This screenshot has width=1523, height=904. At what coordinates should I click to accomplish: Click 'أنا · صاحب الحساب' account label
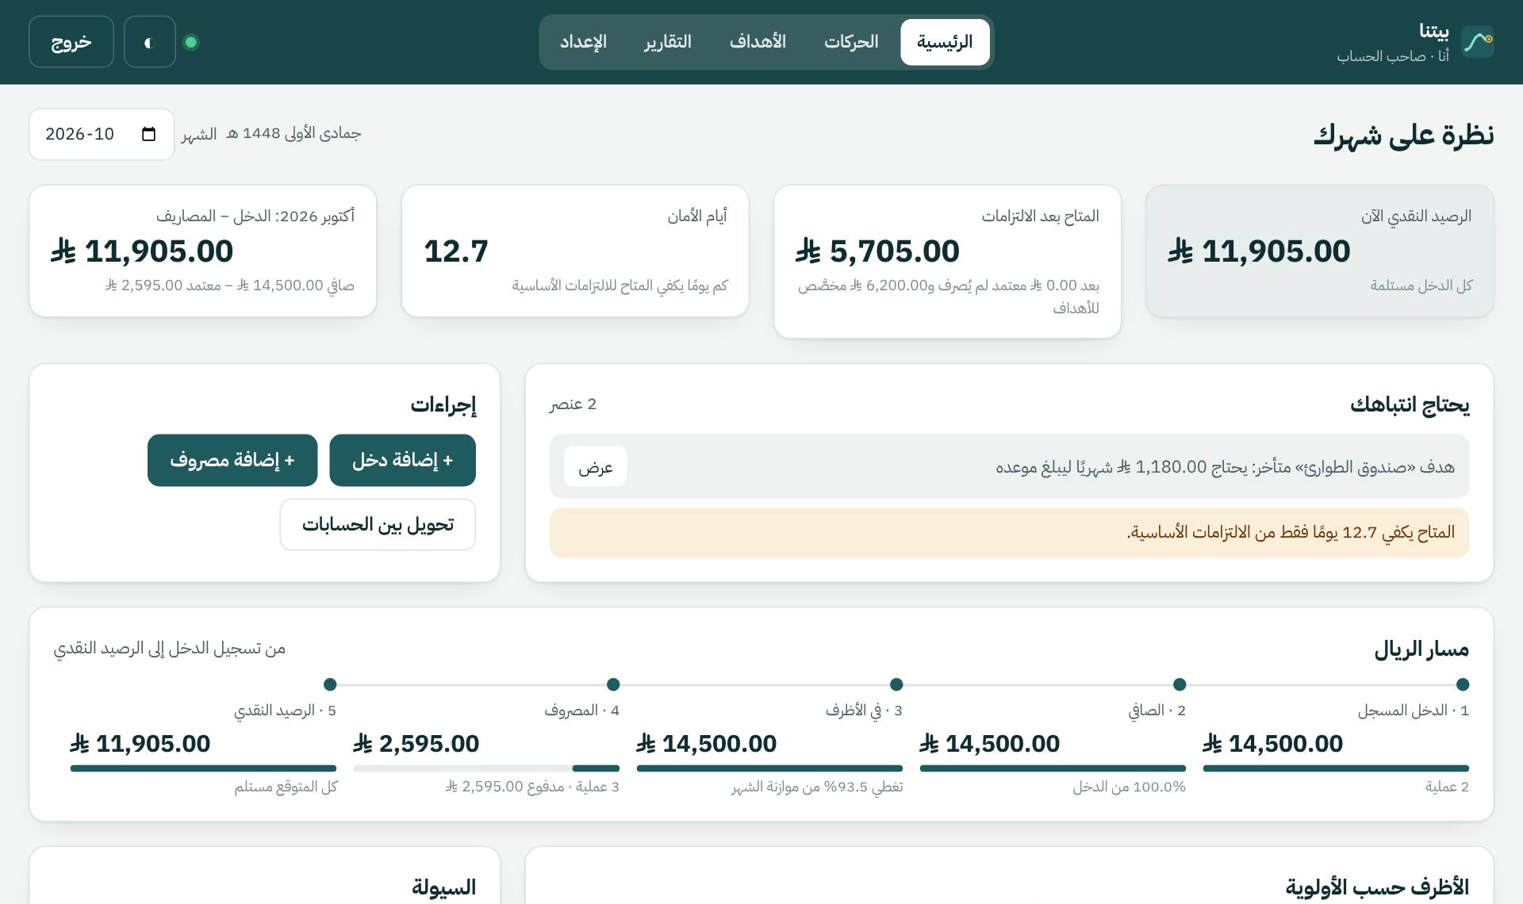click(x=1393, y=56)
